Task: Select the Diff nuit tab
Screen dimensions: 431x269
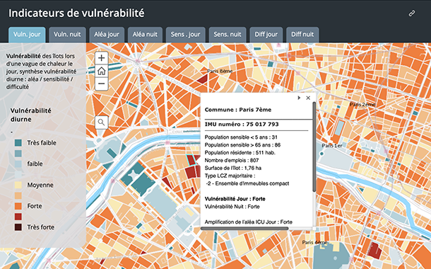Action: click(x=302, y=35)
